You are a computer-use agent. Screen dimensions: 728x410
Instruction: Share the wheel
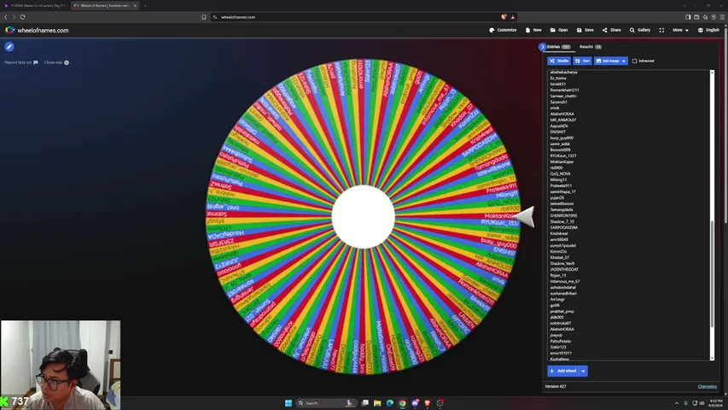(x=611, y=30)
